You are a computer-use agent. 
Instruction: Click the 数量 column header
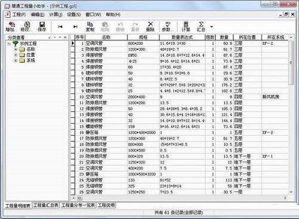pyautogui.click(x=224, y=37)
